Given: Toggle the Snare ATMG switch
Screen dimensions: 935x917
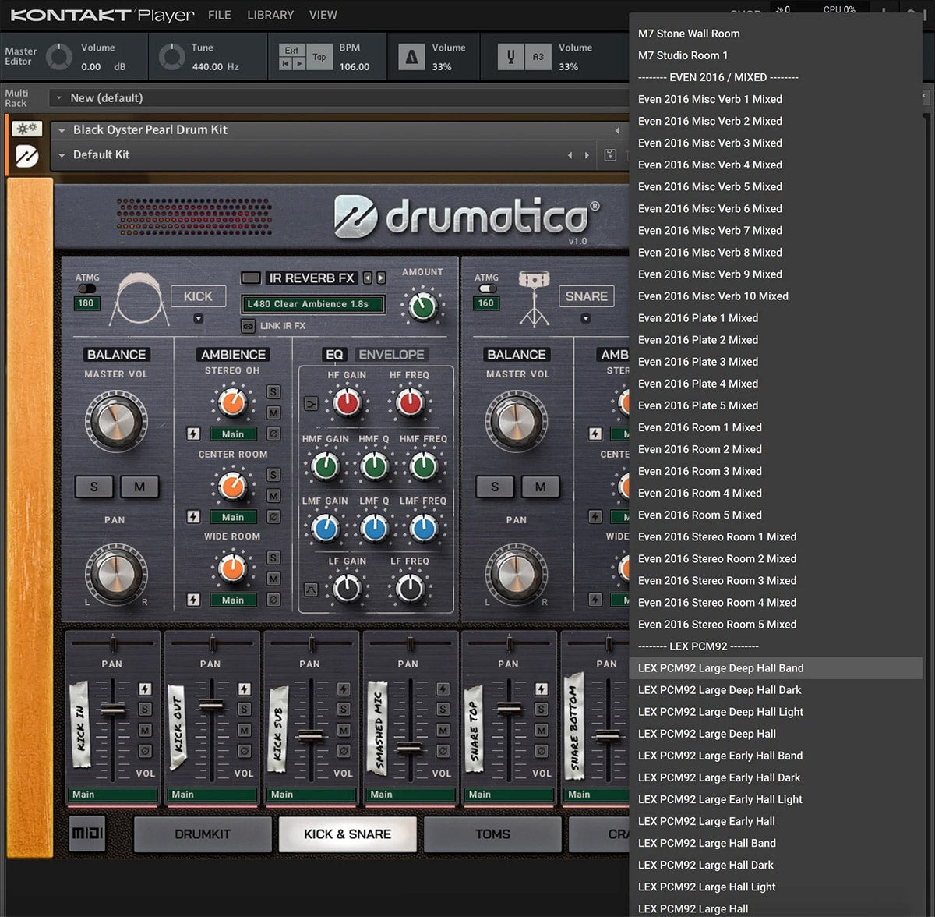Looking at the screenshot, I should click(x=487, y=289).
